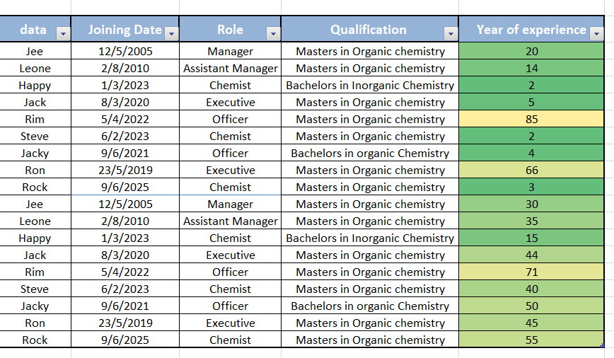The width and height of the screenshot is (614, 358).
Task: Select the yellow cell with value 85
Action: [x=531, y=119]
